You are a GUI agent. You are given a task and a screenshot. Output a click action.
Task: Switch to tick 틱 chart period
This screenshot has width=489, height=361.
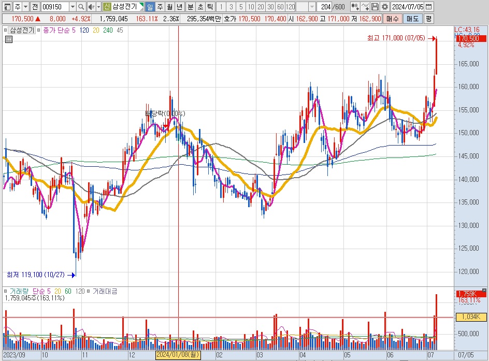click(210, 7)
